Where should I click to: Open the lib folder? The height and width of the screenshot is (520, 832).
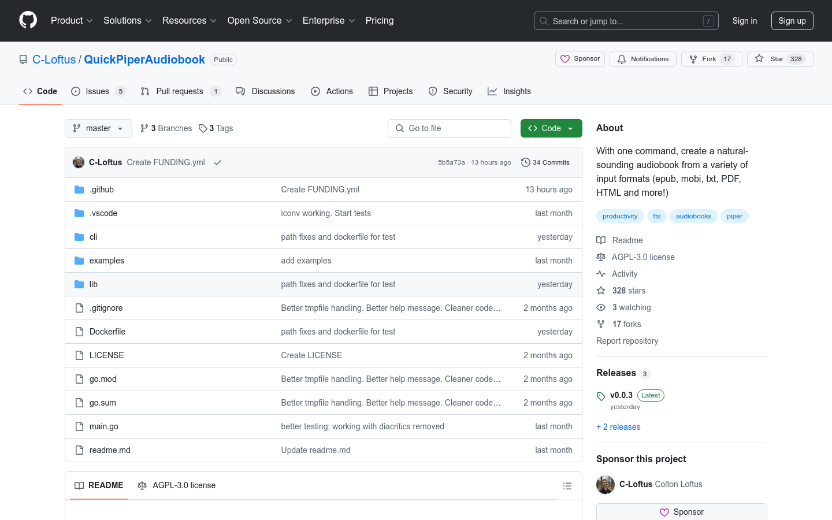(x=94, y=284)
